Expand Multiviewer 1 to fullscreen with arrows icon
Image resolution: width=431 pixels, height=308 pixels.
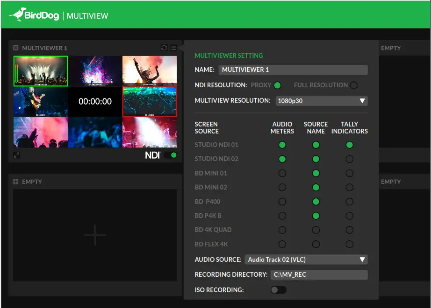17,154
